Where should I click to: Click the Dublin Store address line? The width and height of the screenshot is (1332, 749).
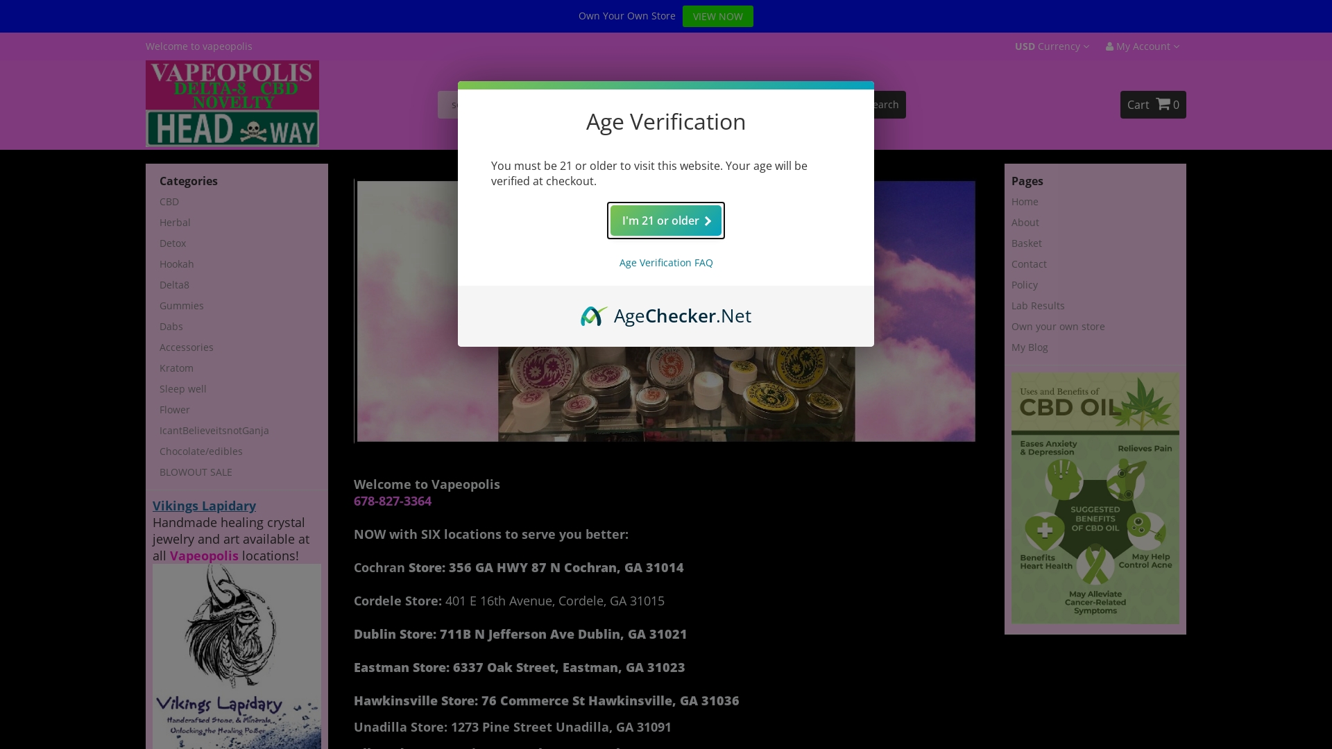tap(520, 634)
